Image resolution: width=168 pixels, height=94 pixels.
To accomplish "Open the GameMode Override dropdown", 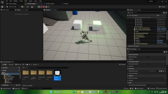I will coord(153,71).
